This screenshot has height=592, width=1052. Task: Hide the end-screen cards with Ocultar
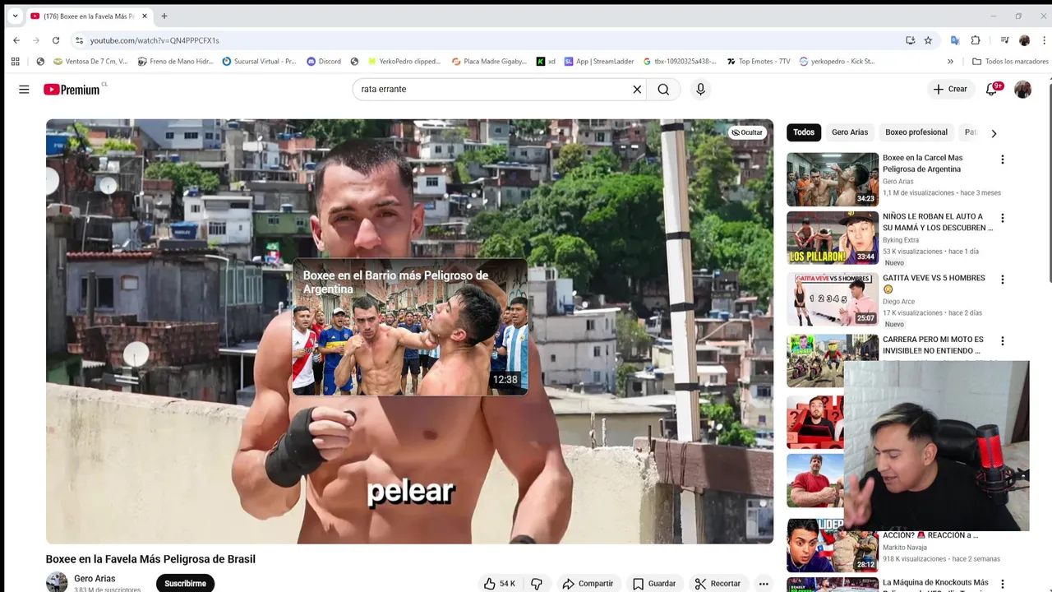click(747, 132)
